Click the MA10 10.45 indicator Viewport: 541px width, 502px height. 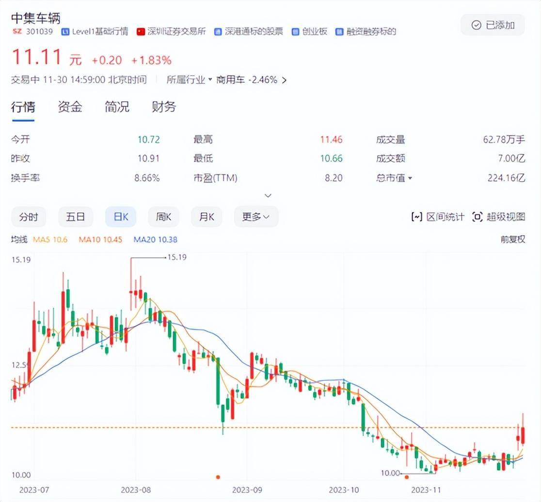pyautogui.click(x=100, y=239)
